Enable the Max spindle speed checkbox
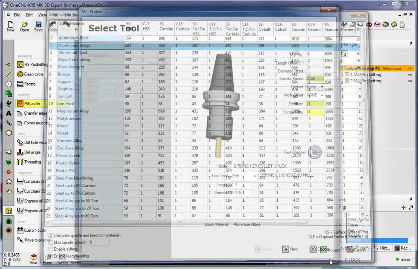This screenshot has width=418, height=269. [51, 242]
